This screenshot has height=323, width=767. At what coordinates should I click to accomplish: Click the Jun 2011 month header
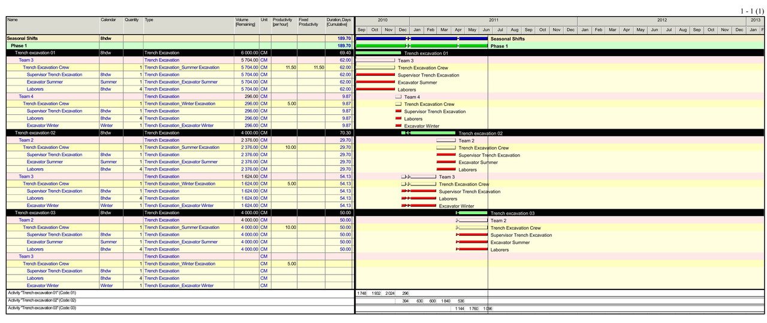tap(486, 30)
